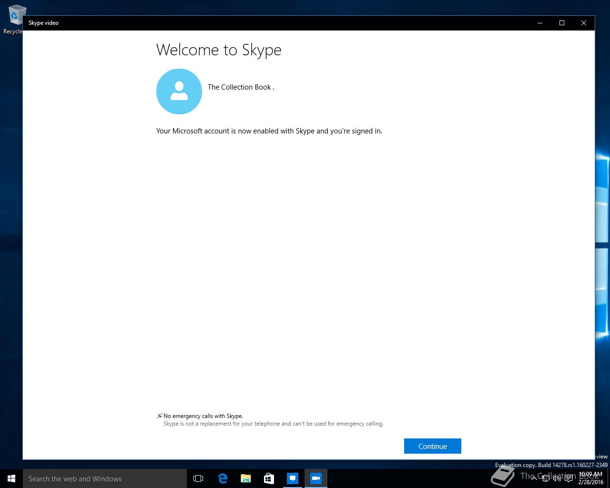Image resolution: width=610 pixels, height=488 pixels.
Task: Click the no-emergency-calls icon
Action: pyautogui.click(x=160, y=416)
